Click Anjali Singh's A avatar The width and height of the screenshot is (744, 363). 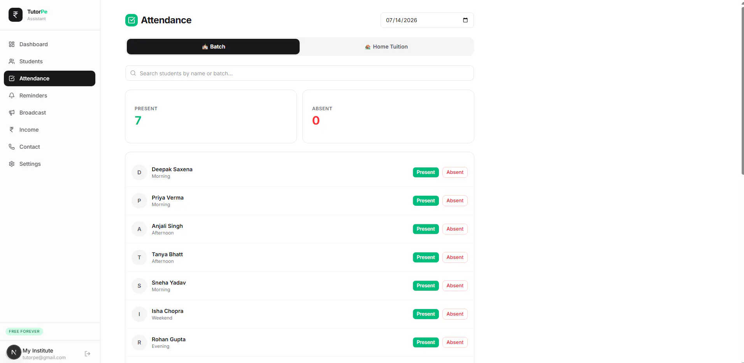(x=139, y=229)
